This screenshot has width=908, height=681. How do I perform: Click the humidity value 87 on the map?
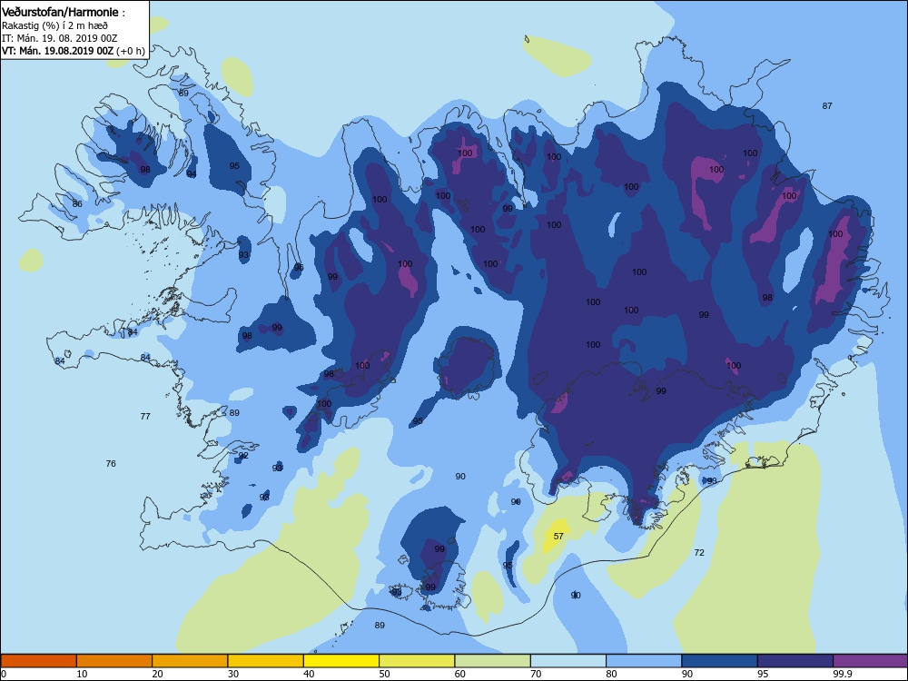(x=827, y=105)
